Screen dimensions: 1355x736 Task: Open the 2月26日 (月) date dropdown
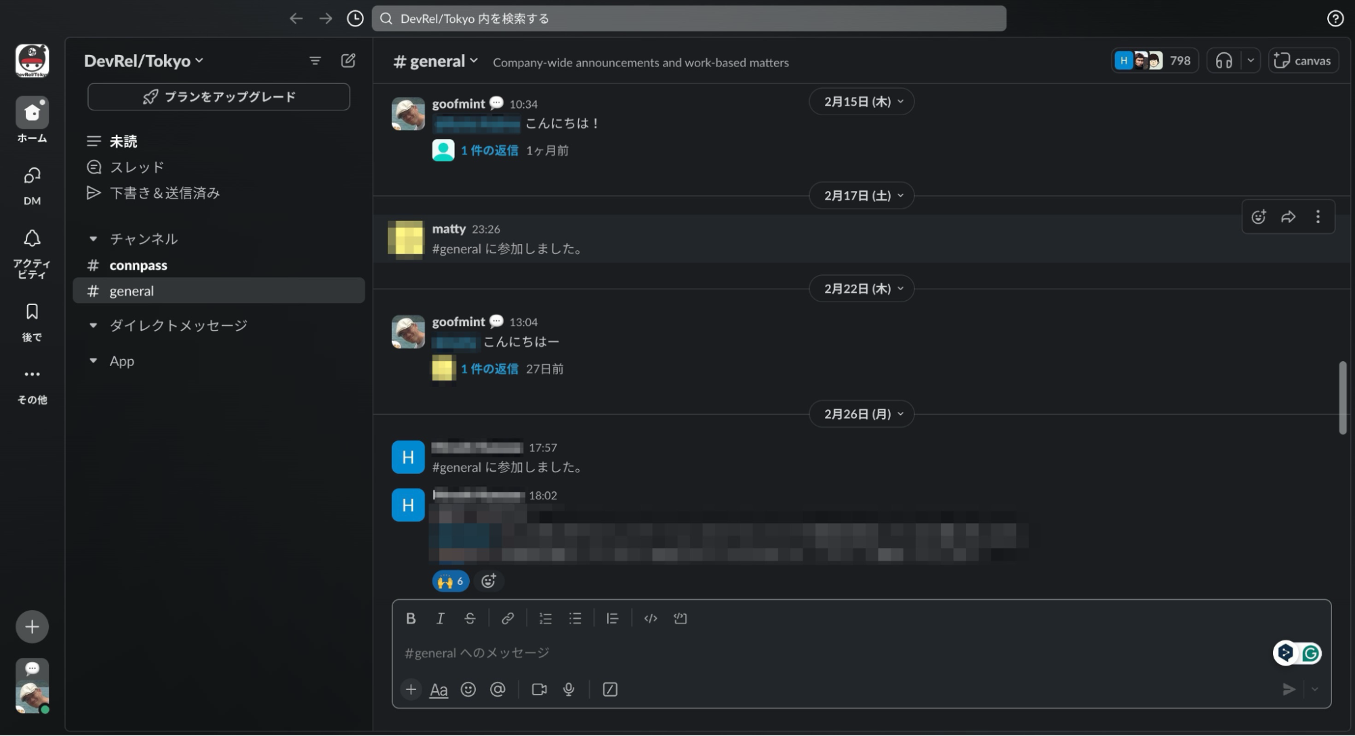(x=862, y=414)
